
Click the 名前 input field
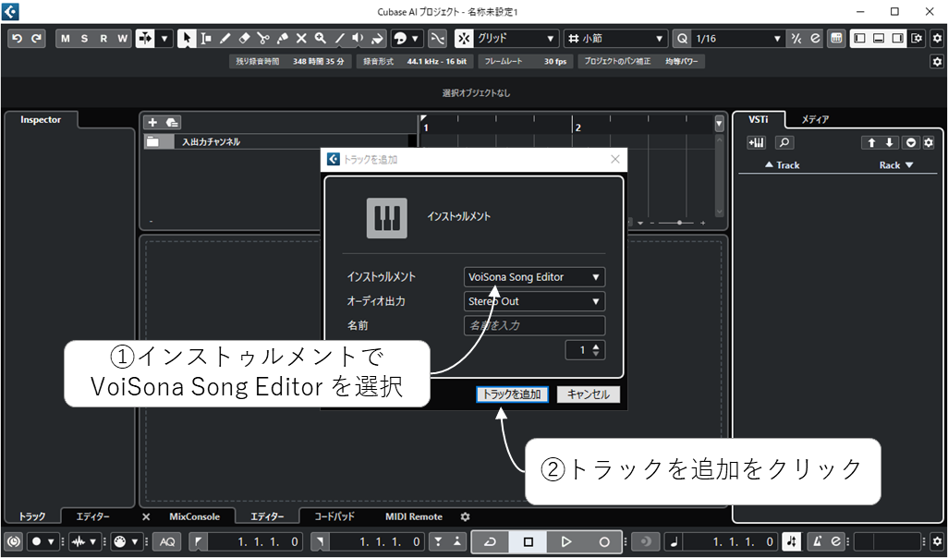tap(534, 325)
